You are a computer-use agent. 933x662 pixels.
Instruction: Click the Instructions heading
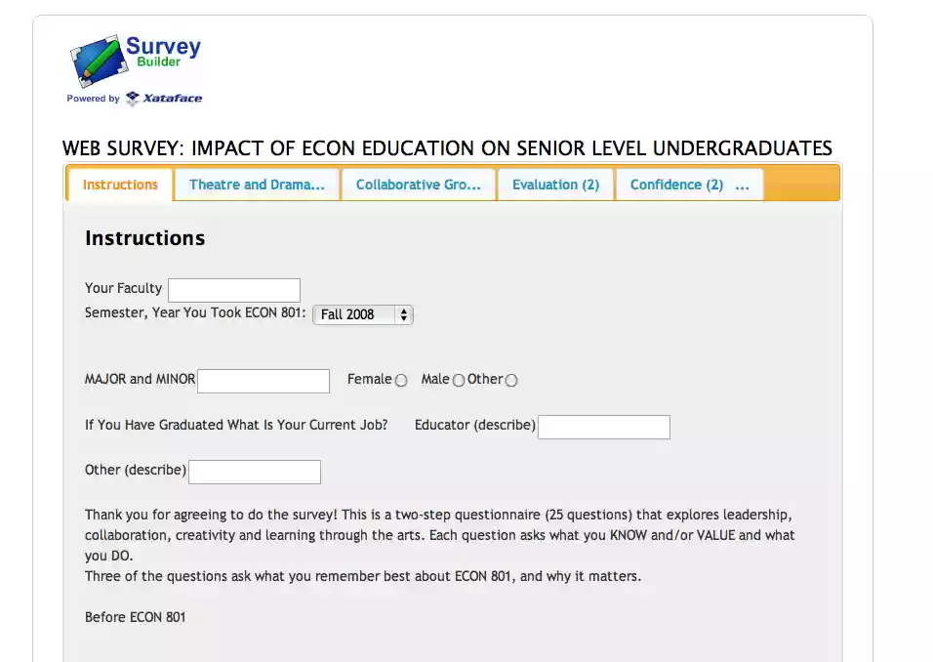click(x=145, y=238)
